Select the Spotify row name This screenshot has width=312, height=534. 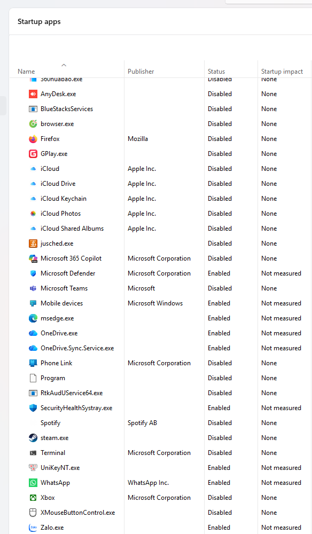[50, 423]
